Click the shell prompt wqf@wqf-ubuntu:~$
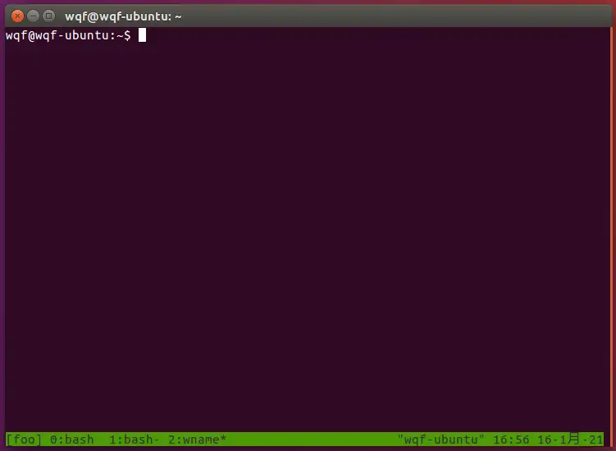 tap(67, 35)
